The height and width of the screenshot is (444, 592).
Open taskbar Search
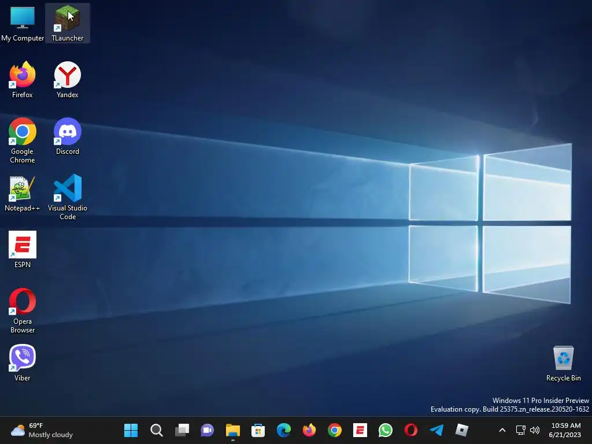156,430
